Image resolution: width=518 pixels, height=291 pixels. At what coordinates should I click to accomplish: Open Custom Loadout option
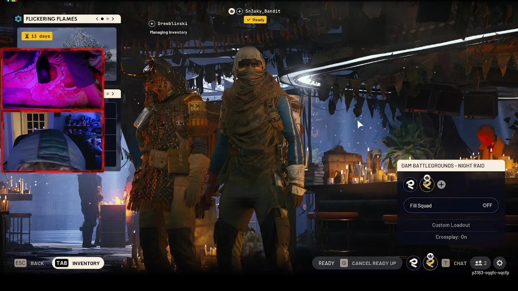click(x=451, y=225)
